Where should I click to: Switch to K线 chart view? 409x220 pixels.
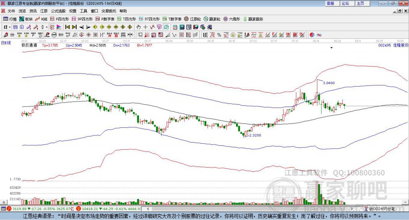(x=41, y=19)
